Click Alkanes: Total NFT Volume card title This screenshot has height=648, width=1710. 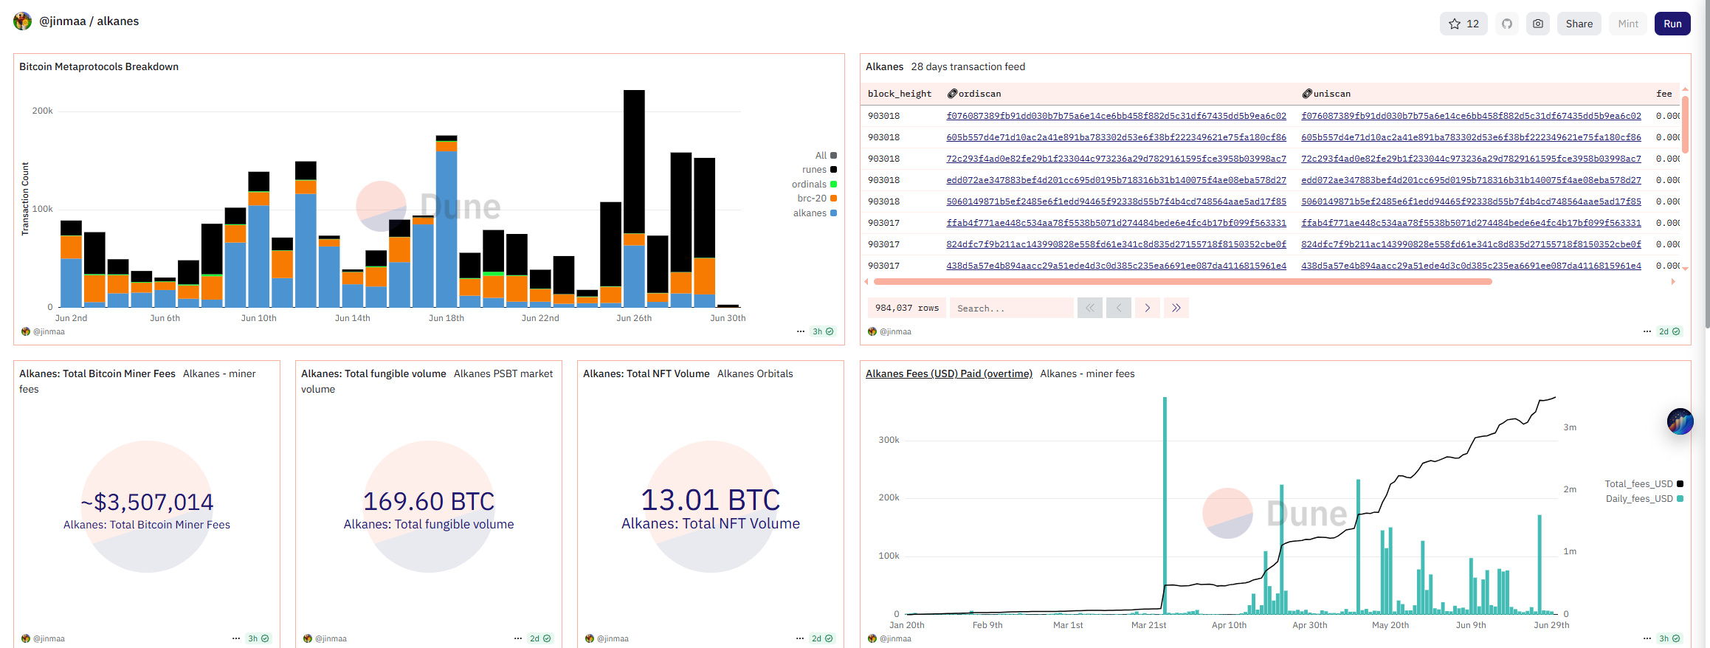646,373
